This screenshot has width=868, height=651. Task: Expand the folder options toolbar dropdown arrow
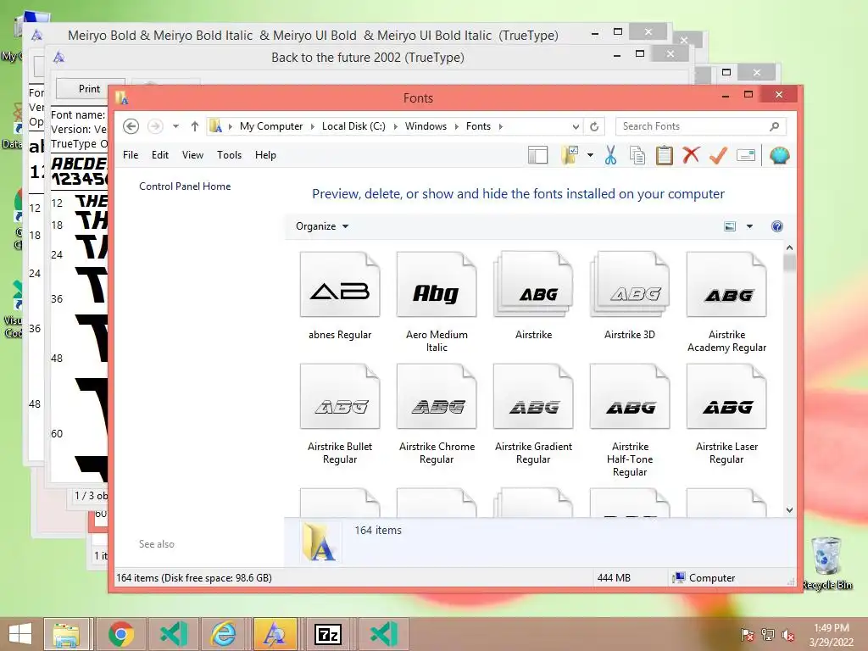coord(590,155)
